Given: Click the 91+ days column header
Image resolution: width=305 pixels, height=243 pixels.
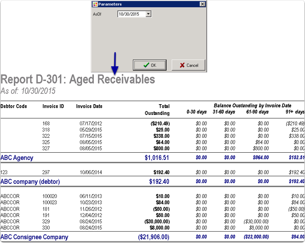Looking at the screenshot, I should click(x=295, y=112).
